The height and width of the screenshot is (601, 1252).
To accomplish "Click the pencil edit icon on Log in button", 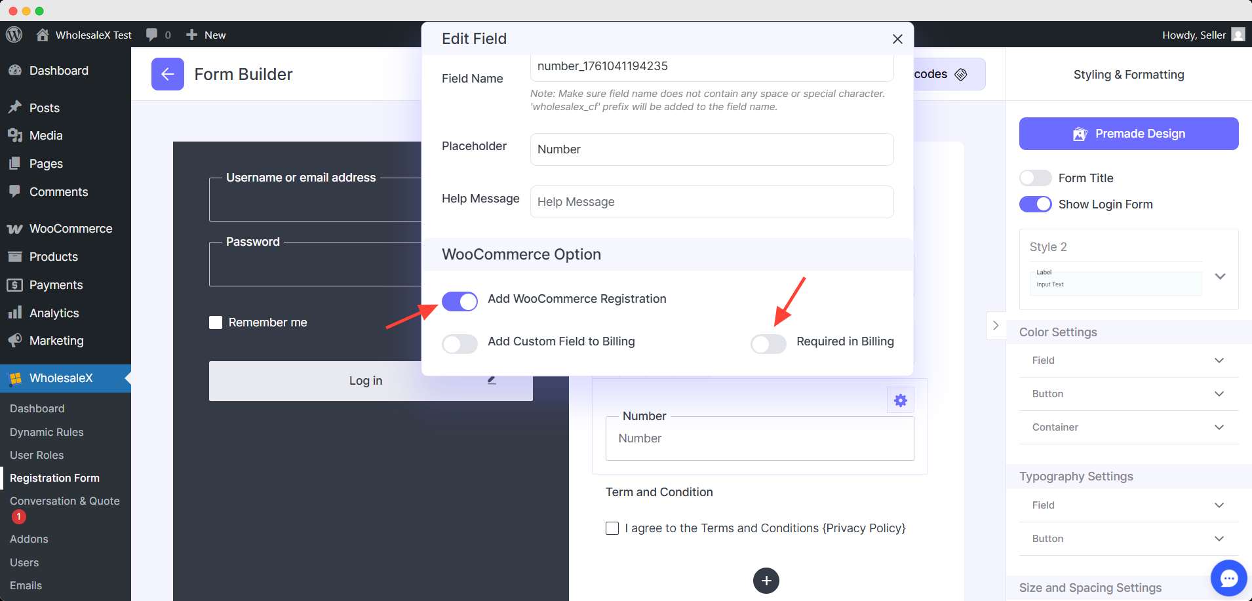I will pyautogui.click(x=492, y=380).
